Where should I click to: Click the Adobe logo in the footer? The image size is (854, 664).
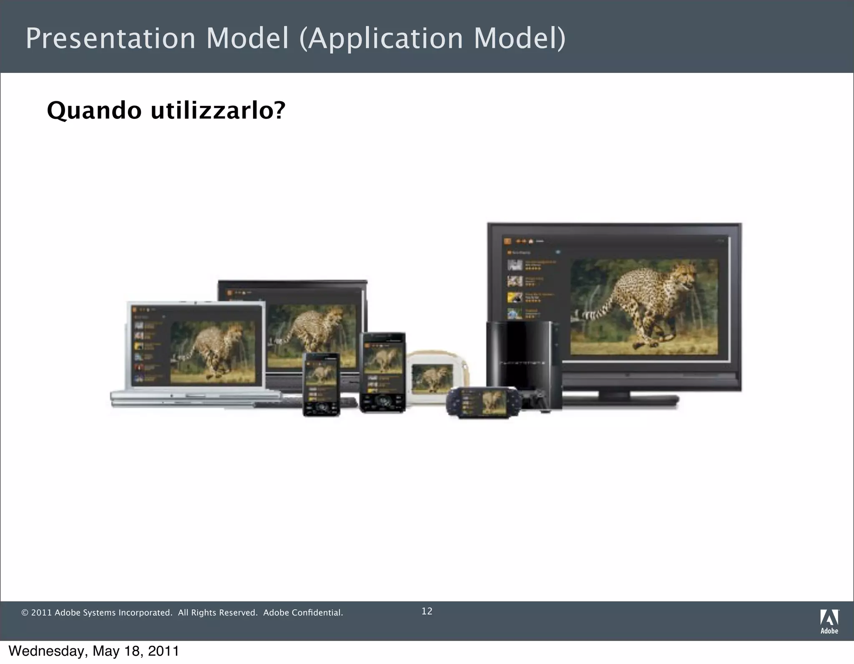829,621
